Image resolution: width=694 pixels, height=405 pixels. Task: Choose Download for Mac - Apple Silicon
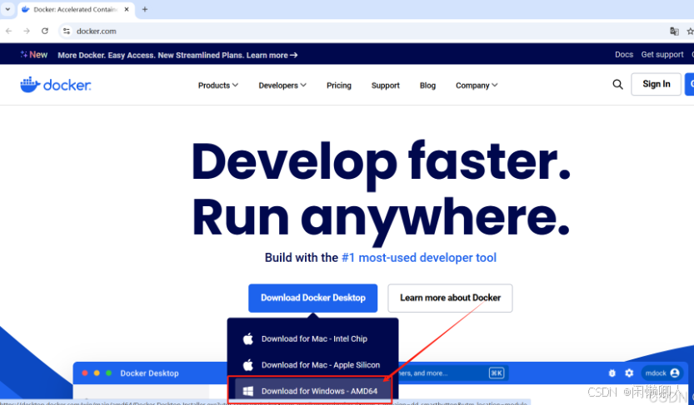tap(313, 365)
